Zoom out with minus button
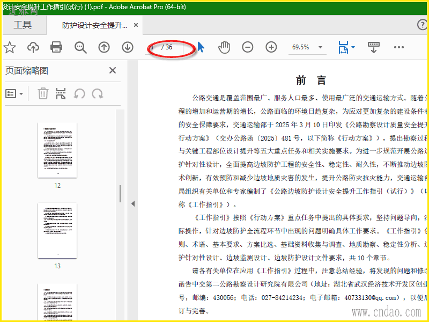Viewport: 429px width, 322px height. (248, 47)
